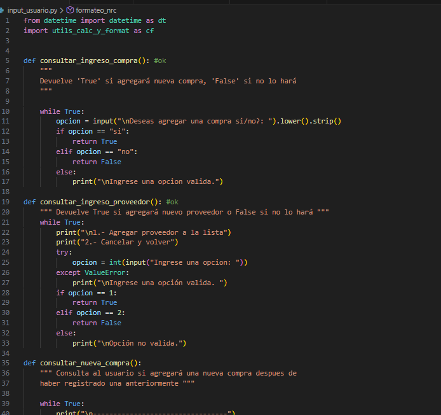Open formateo_nrc breadcrumb symbol list
Viewport: 441px width, 415px height.
[x=97, y=10]
